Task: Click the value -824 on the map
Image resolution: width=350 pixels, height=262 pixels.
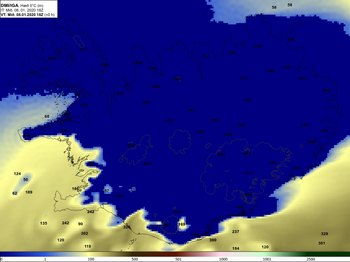Action: 52,58
